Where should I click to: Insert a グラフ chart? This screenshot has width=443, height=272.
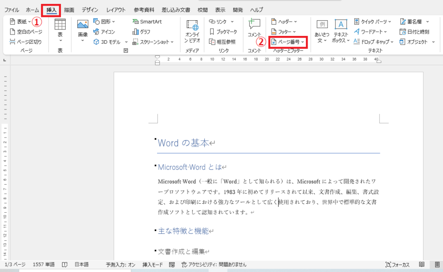141,32
